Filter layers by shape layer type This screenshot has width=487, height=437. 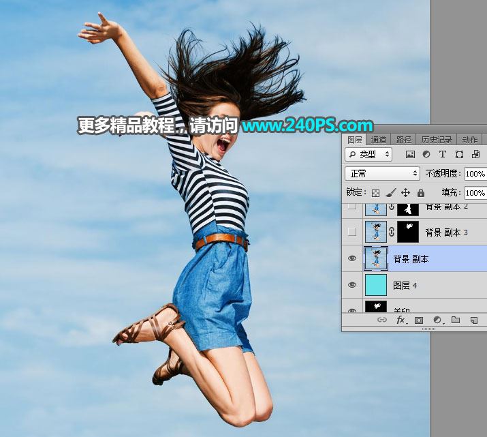point(459,155)
